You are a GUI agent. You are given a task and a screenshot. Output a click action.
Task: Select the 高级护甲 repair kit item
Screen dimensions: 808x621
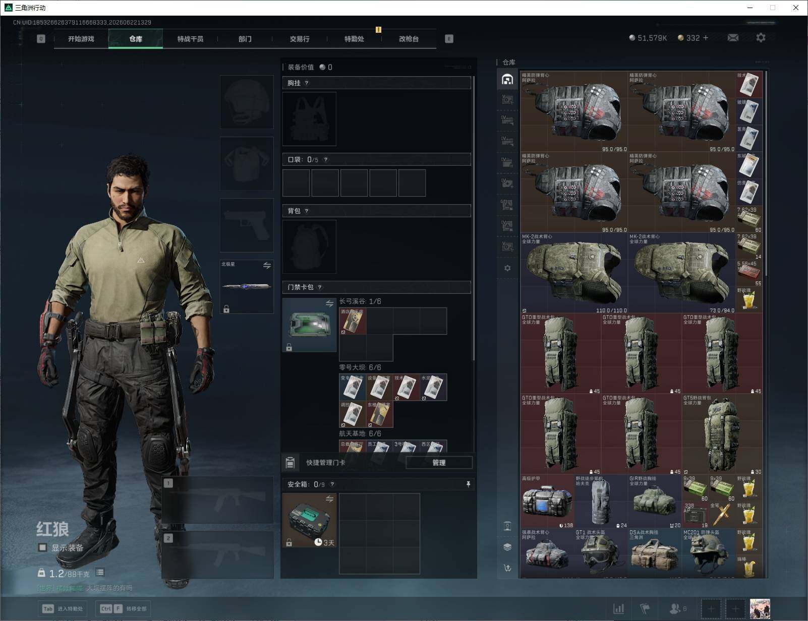[548, 502]
